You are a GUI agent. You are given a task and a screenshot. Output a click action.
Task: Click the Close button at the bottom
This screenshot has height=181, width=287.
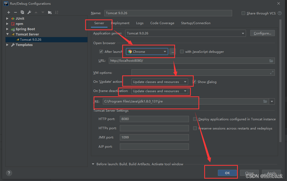coord(249,173)
